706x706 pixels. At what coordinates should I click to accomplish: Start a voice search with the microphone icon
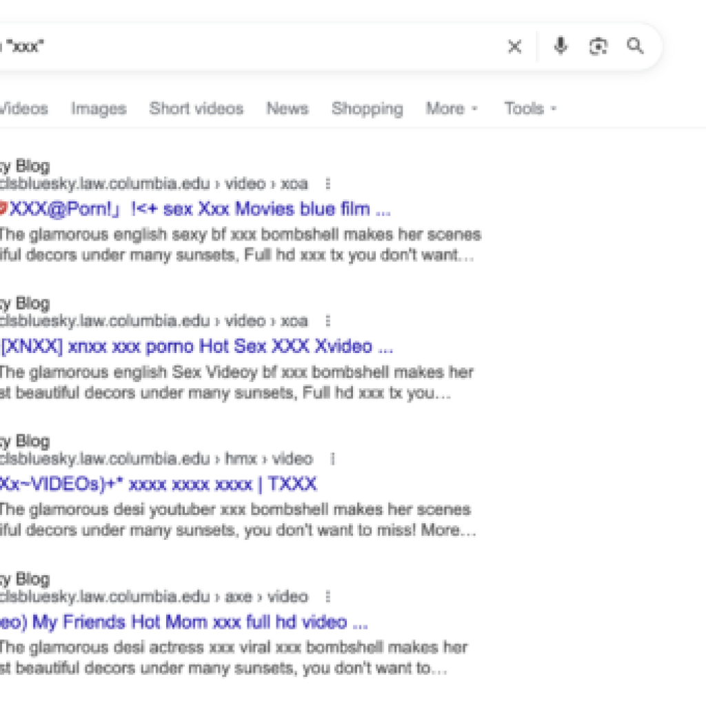561,46
